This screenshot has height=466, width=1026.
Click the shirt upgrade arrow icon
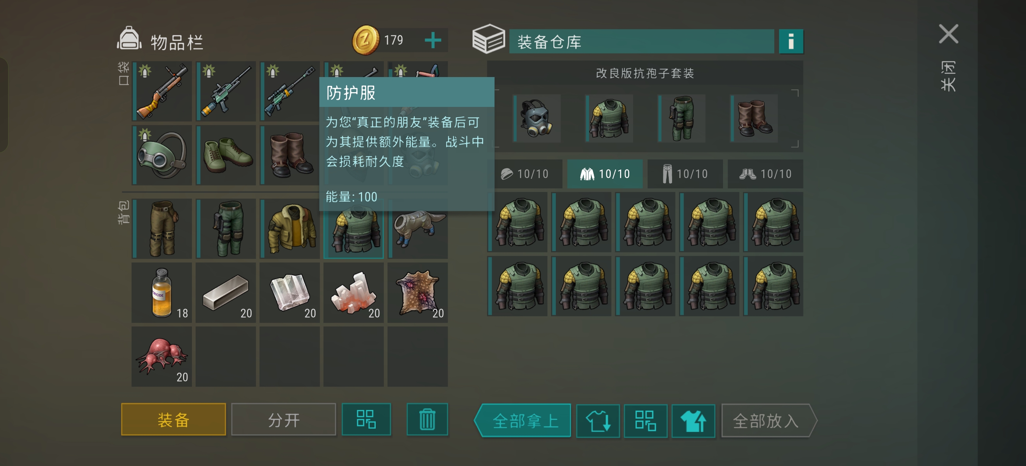[693, 421]
